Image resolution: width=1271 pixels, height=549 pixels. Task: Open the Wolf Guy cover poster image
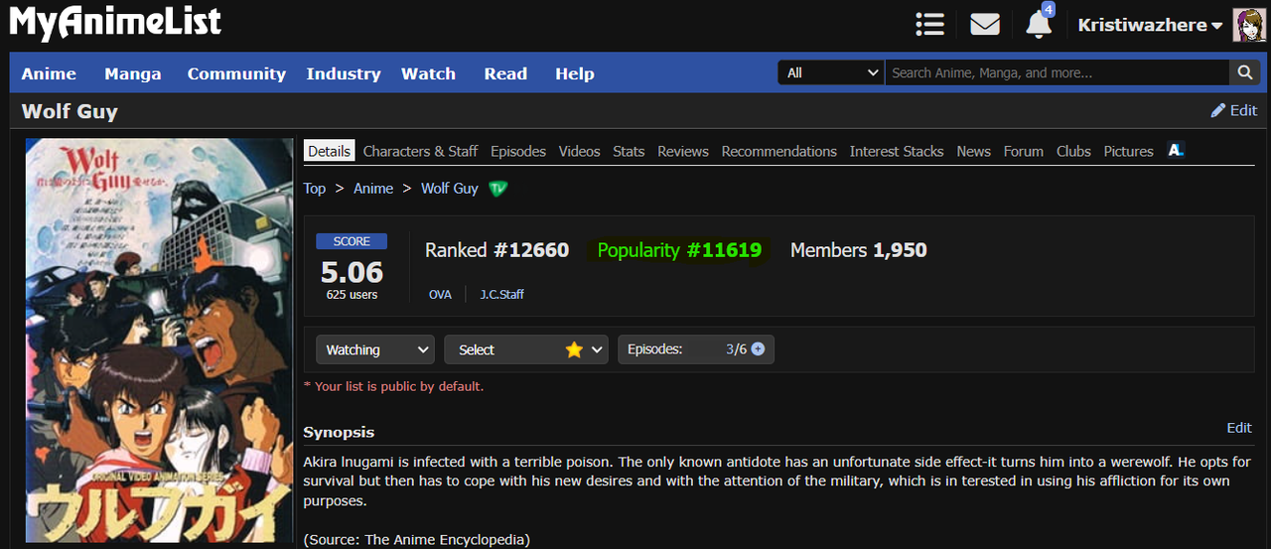point(158,341)
